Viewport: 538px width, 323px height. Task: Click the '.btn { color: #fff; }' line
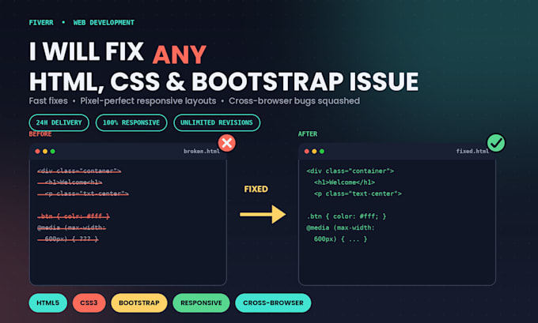coord(347,216)
